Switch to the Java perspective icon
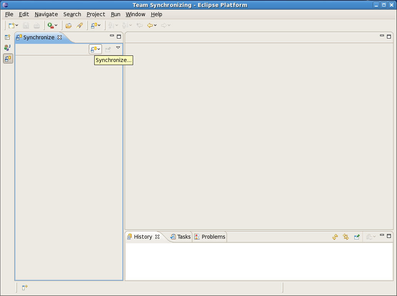 [x=7, y=48]
